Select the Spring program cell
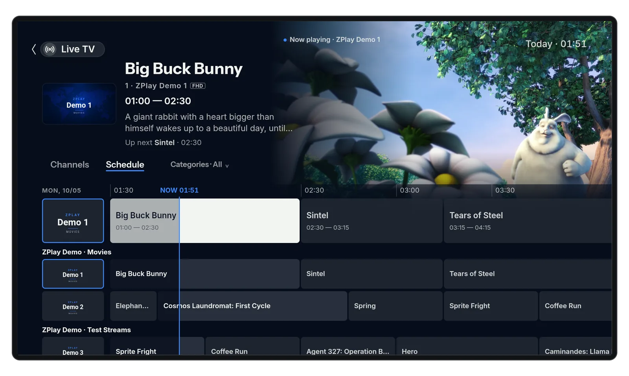The width and height of the screenshot is (629, 376). 395,306
